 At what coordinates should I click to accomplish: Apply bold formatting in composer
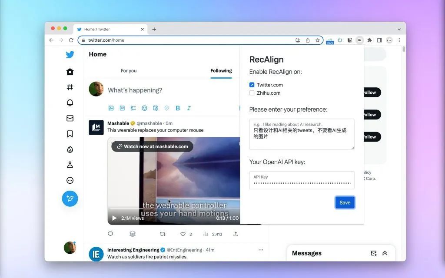click(x=178, y=108)
